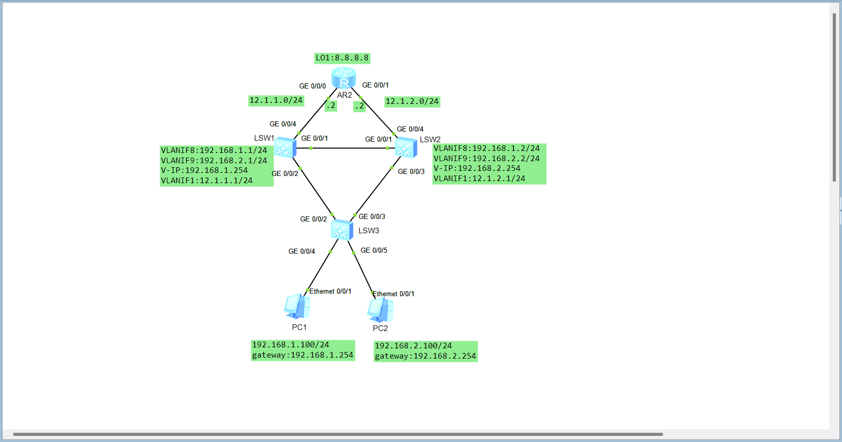Viewport: 842px width, 442px height.
Task: Click the VLANIF1:12.1.2.1/24 line
Action: pyautogui.click(x=479, y=179)
